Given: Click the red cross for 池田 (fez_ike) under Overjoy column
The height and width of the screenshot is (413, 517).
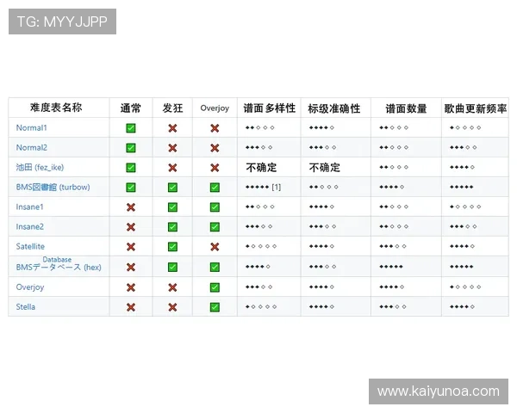Looking at the screenshot, I should 215,168.
